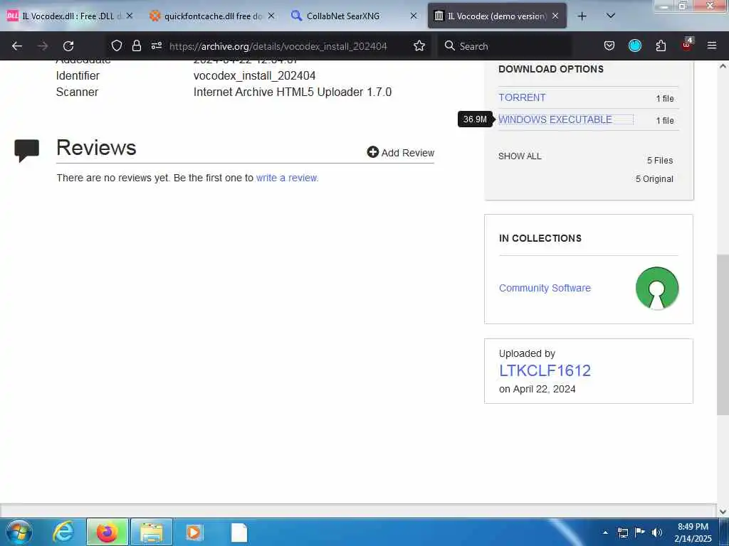This screenshot has height=546, width=729.
Task: Open a new tab with the plus button
Action: point(582,16)
